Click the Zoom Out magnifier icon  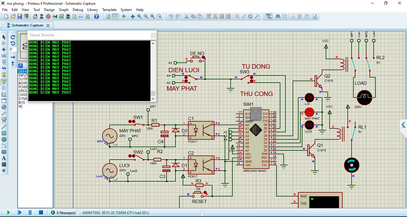[146, 16]
